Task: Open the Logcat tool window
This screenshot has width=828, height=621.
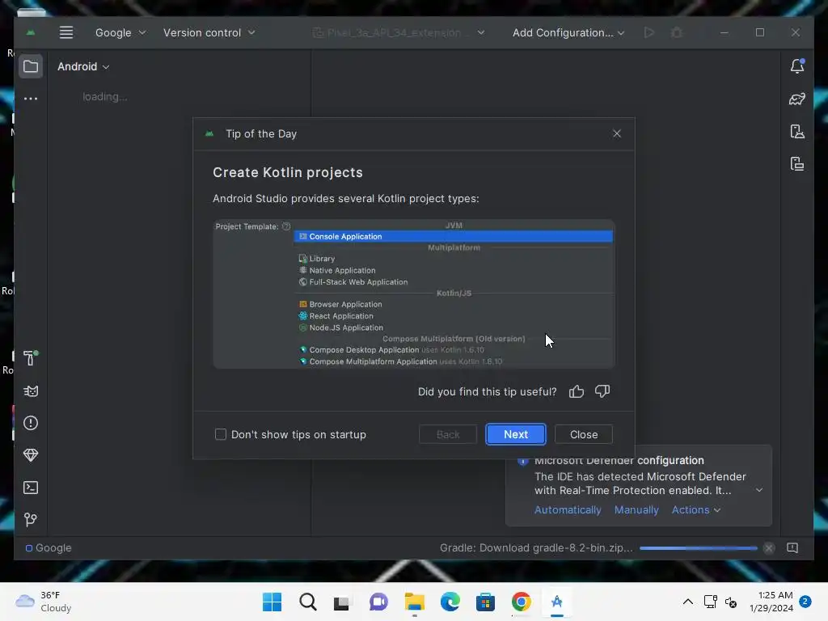Action: (x=31, y=391)
